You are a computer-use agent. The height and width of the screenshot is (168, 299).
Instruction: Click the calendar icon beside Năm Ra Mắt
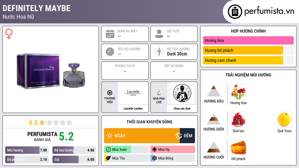pyautogui.click(x=110, y=34)
